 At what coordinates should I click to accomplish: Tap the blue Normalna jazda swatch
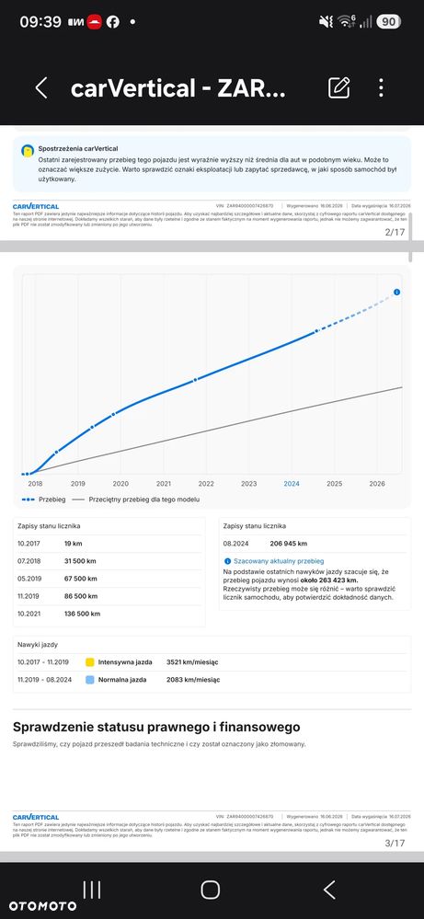pyautogui.click(x=89, y=680)
